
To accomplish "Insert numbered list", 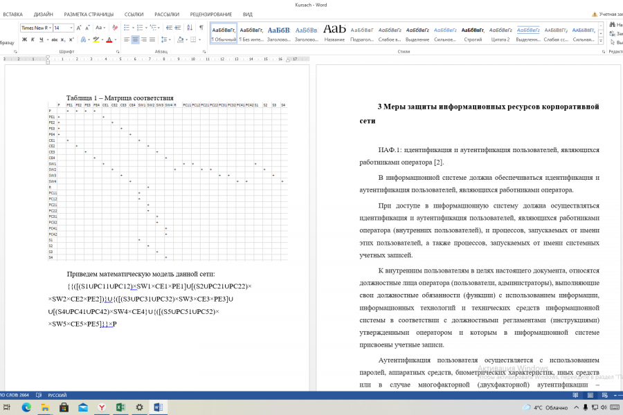I will (x=140, y=28).
